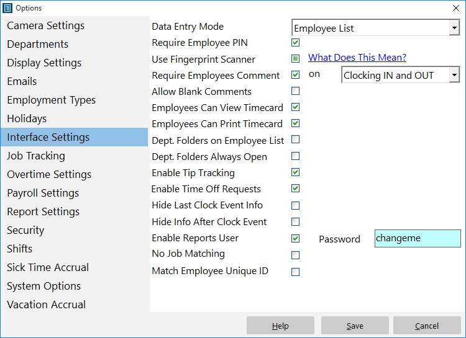Toggle the Use Fingerprint Scanner checkbox
This screenshot has width=466, height=338.
point(295,59)
